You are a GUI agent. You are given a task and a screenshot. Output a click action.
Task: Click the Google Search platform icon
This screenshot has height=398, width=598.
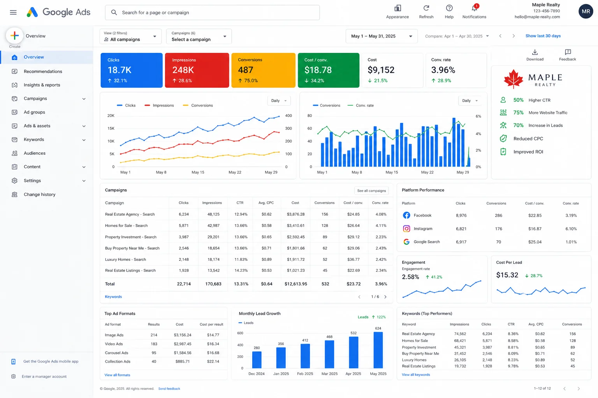coord(406,242)
